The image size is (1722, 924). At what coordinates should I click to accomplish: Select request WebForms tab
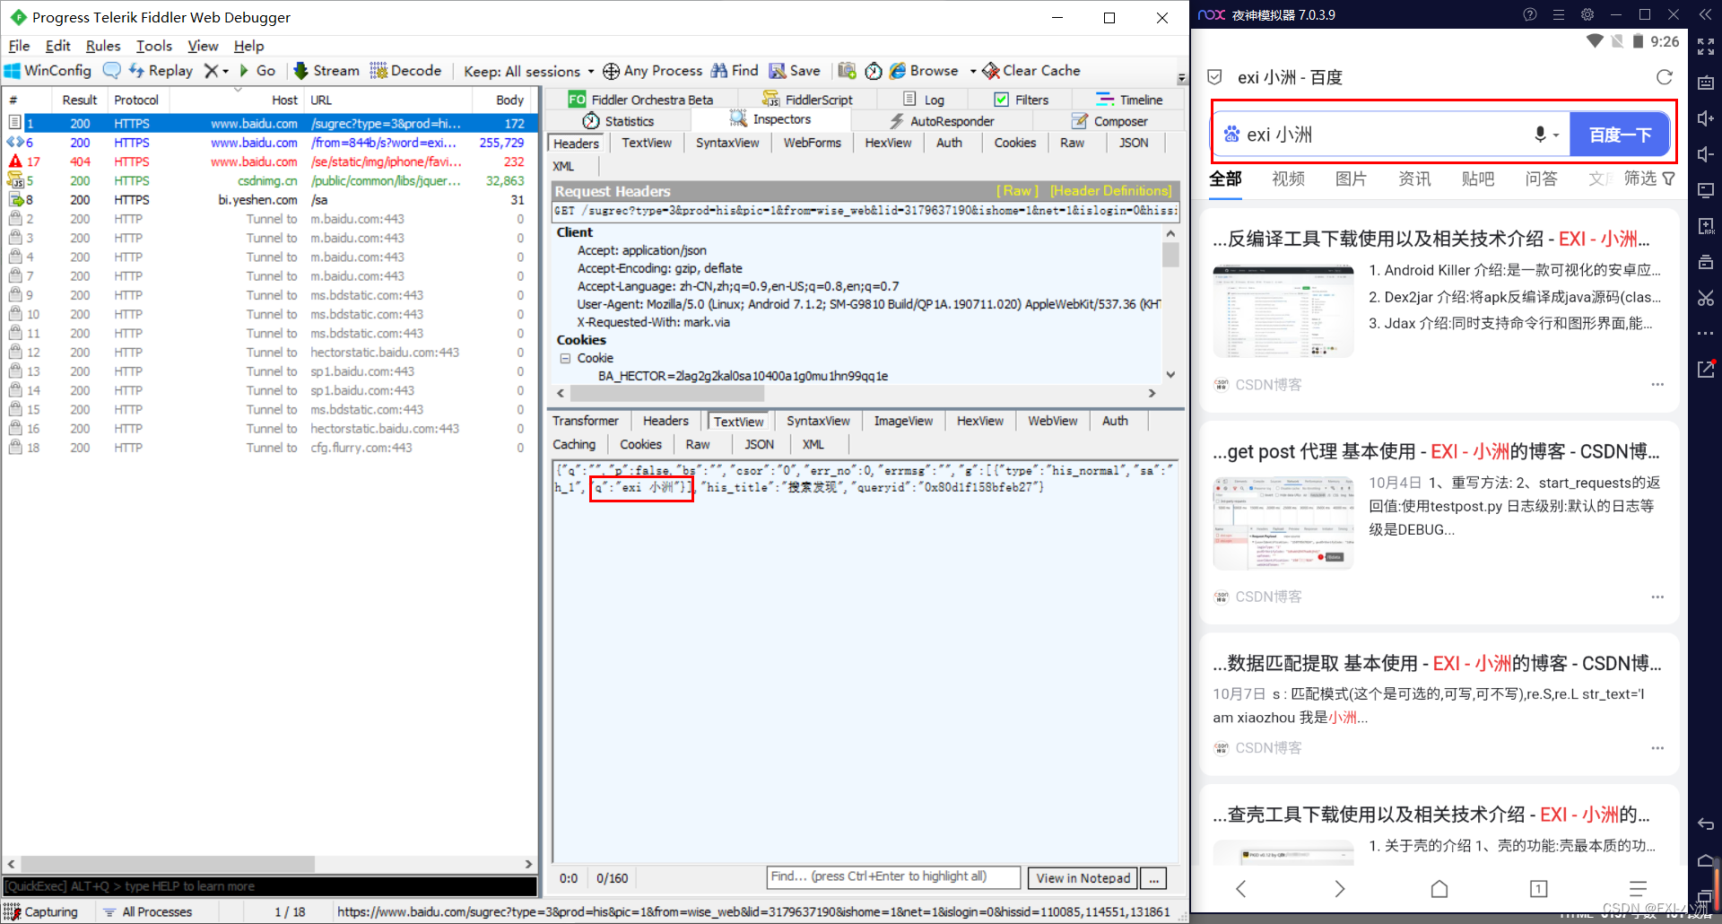pos(813,143)
